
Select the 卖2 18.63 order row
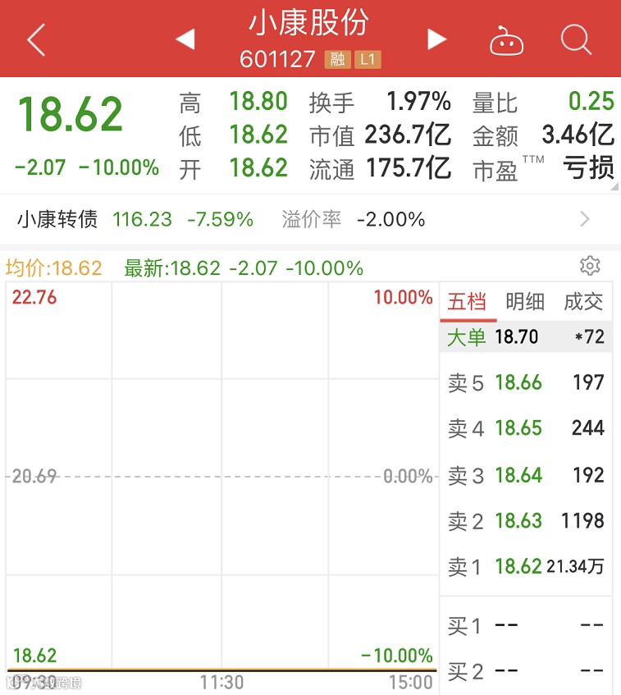pos(526,521)
